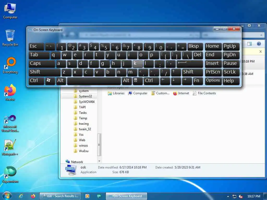
Task: Open Firefox from the taskbar
Action: click(33, 196)
